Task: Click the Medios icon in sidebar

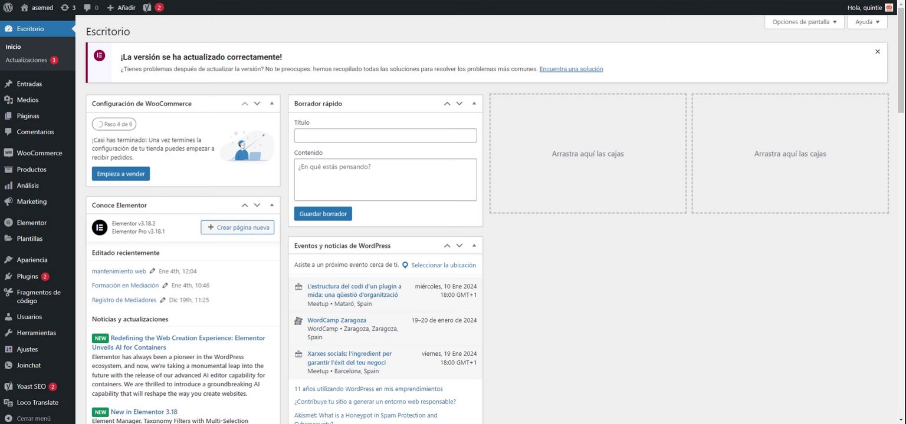Action: tap(8, 100)
